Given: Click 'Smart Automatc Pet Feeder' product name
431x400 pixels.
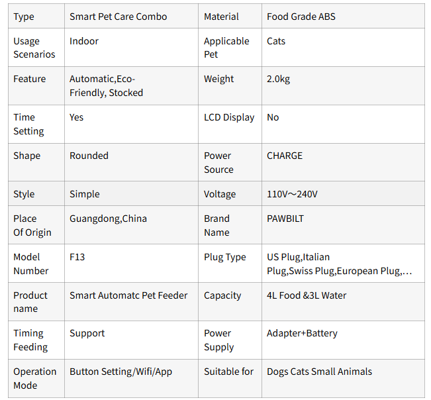Looking at the screenshot, I should (128, 295).
